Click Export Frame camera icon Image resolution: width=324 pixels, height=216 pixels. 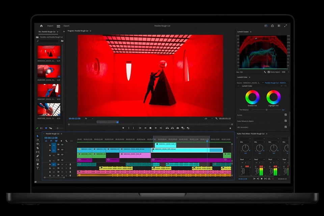tap(178, 128)
